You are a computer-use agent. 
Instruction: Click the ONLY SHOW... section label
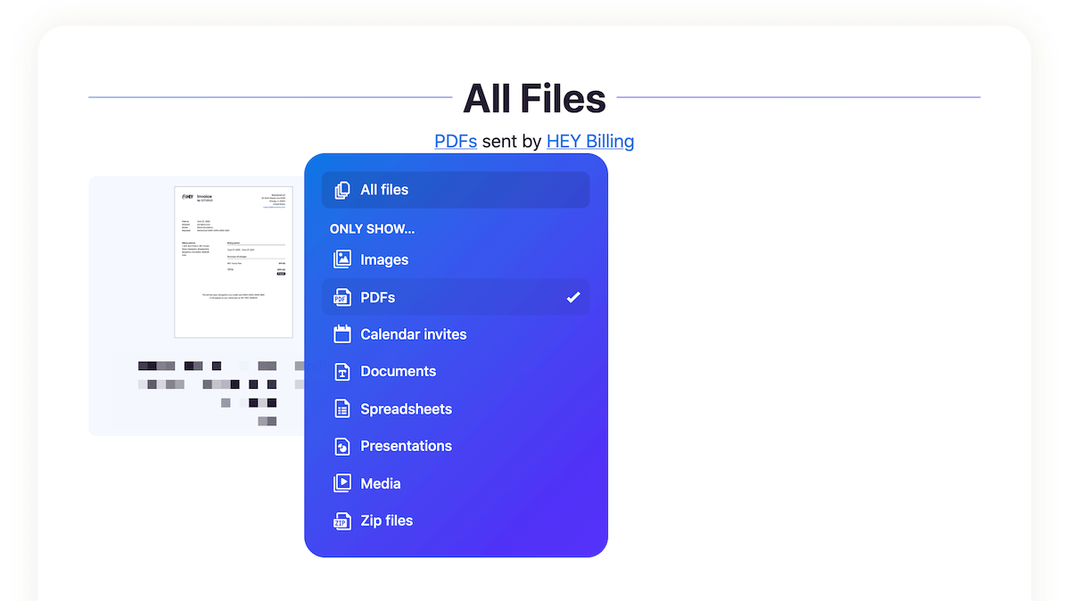tap(372, 229)
